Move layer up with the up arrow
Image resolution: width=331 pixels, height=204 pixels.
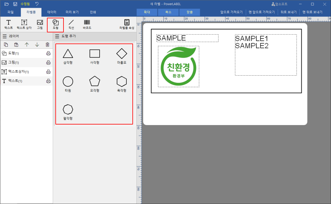point(27,45)
